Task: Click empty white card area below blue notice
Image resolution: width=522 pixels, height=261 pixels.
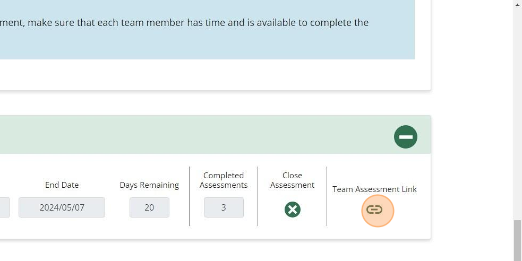Action: [x=213, y=74]
